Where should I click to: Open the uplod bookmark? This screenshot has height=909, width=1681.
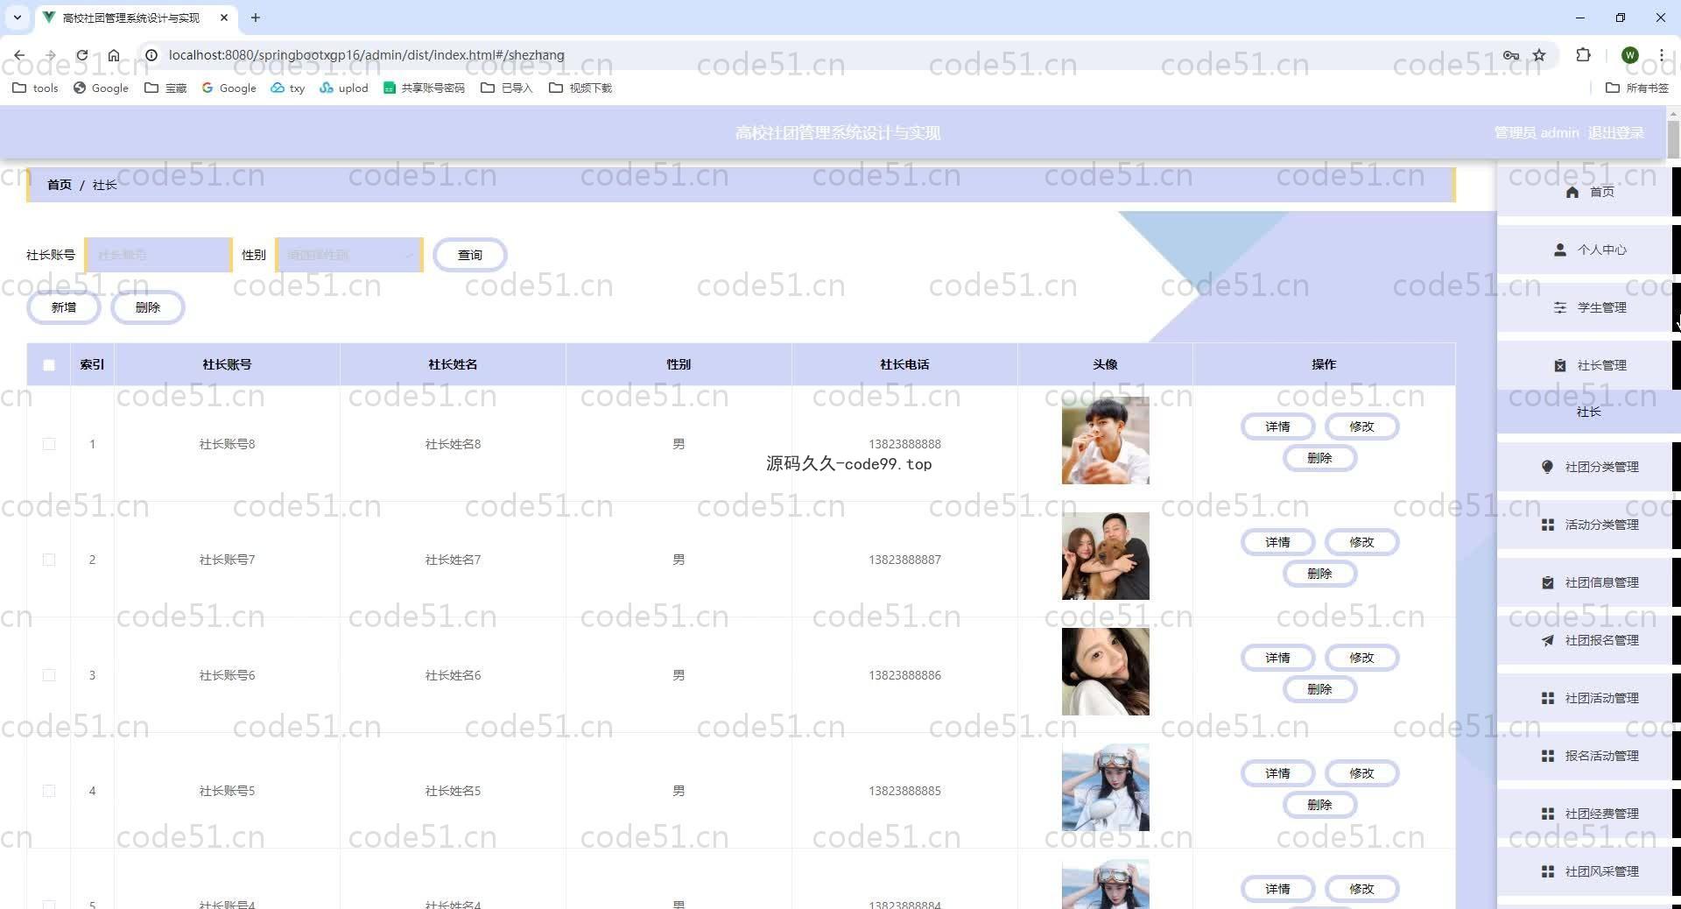tap(344, 88)
